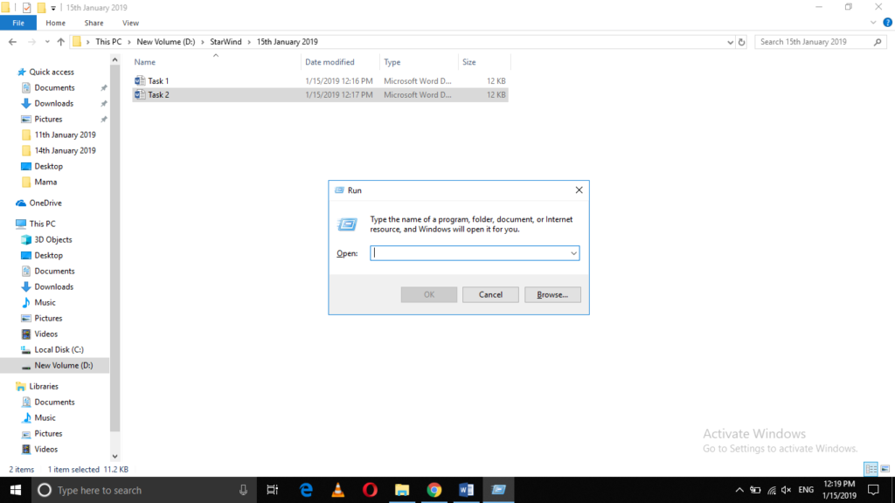Image resolution: width=895 pixels, height=503 pixels.
Task: Open Task View from the taskbar
Action: (x=273, y=490)
